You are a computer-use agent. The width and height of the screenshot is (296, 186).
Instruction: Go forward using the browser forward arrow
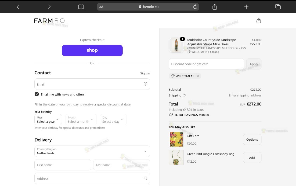coord(49,7)
